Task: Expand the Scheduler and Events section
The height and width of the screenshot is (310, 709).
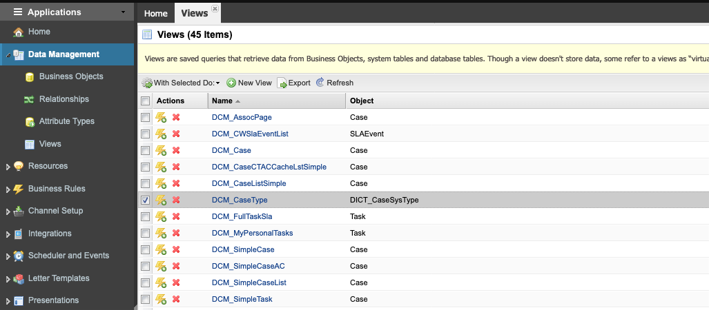Action: pos(8,256)
